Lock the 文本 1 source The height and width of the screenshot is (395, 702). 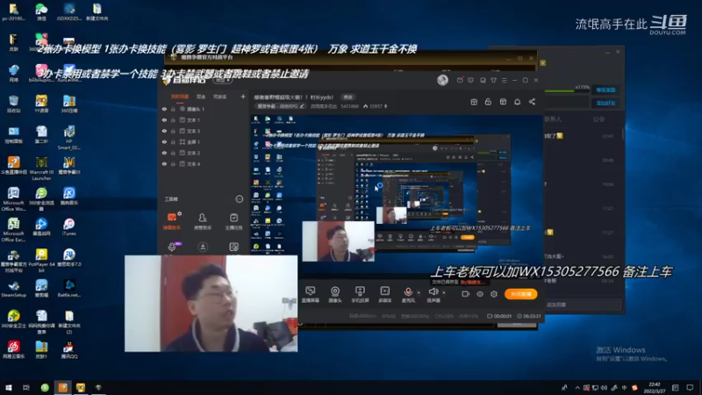173,120
